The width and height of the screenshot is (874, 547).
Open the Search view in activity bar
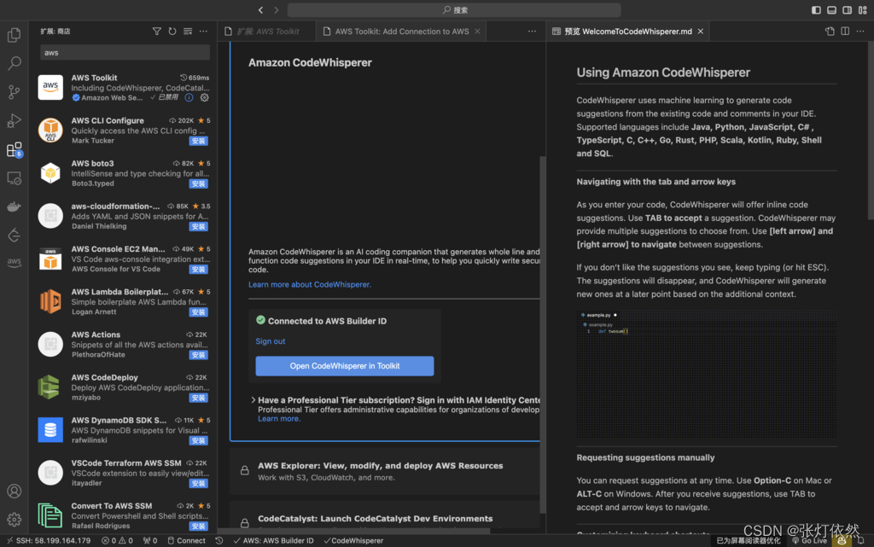14,63
